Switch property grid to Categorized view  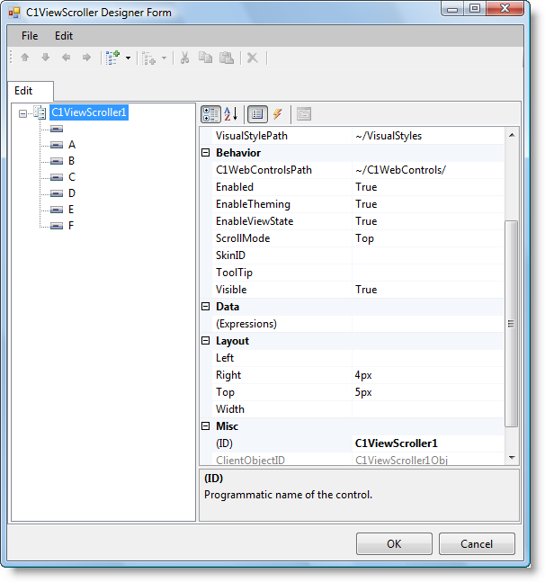(x=210, y=114)
